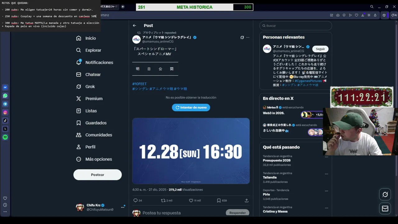Open the floating Grok button
Screen dimensions: 398x224
pyautogui.click(x=385, y=194)
